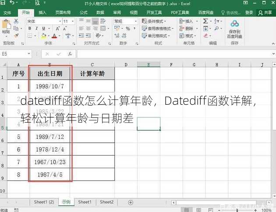
Task: Click the Cut scissors icon
Action: tap(16, 21)
